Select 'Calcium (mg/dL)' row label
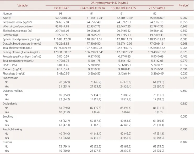The image size is (196, 154). [x=12, y=69]
